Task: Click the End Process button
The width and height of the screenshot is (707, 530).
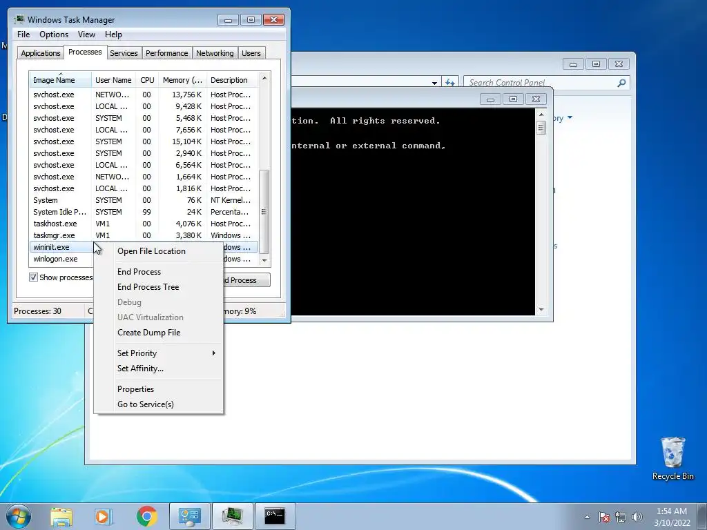Action: [x=246, y=280]
